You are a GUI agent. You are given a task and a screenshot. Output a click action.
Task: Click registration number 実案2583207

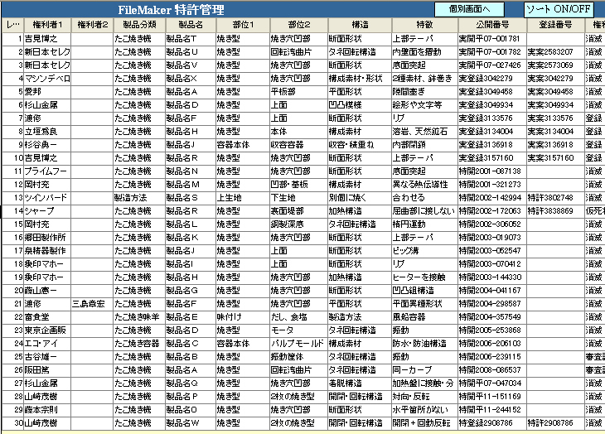tap(555, 52)
